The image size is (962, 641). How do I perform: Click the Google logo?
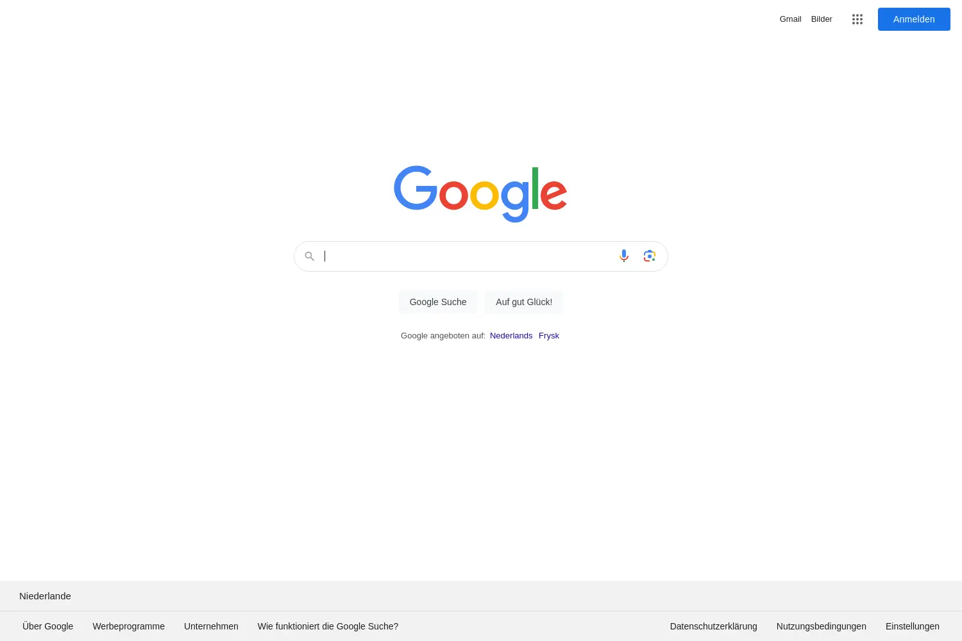[x=480, y=194]
